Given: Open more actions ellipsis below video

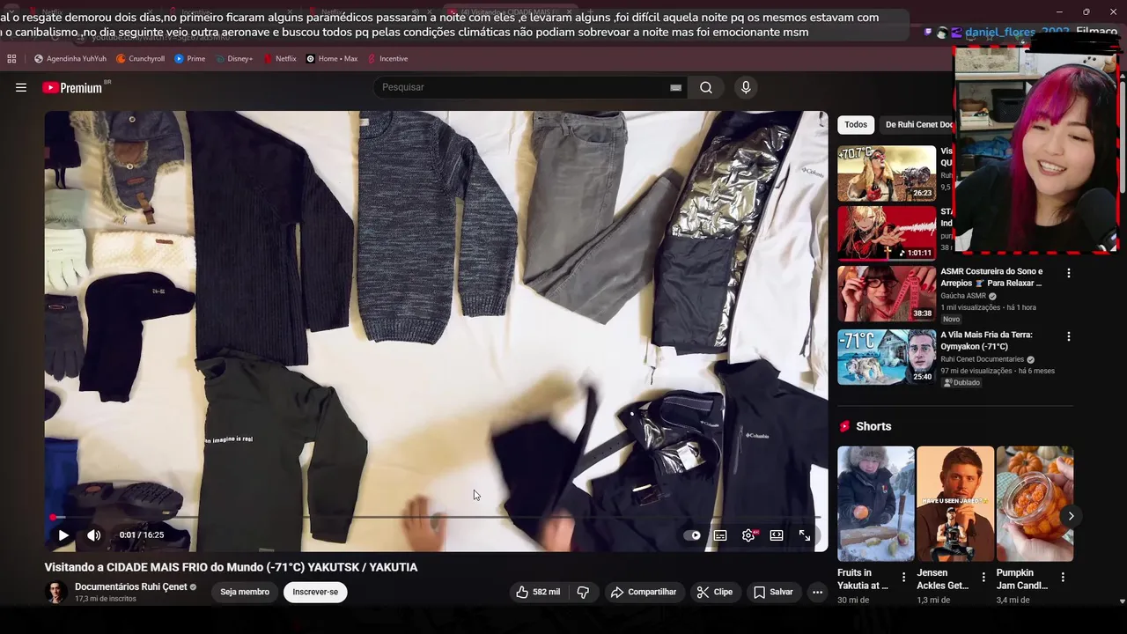Looking at the screenshot, I should coord(817,592).
